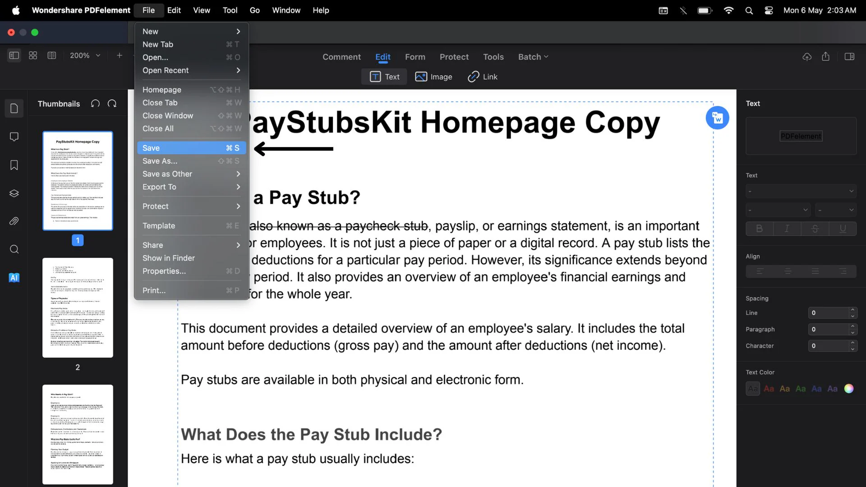866x487 pixels.
Task: Expand the Export To submenu
Action: pyautogui.click(x=192, y=187)
